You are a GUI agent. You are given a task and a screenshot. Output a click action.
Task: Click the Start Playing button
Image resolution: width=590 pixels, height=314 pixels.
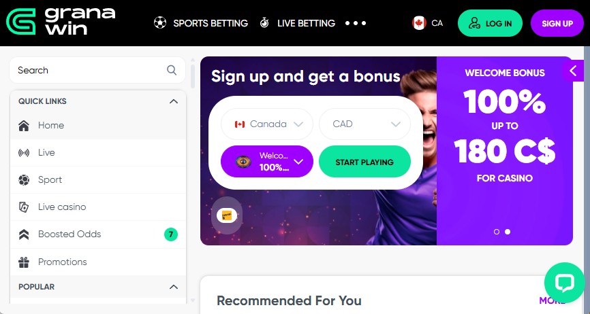point(364,162)
